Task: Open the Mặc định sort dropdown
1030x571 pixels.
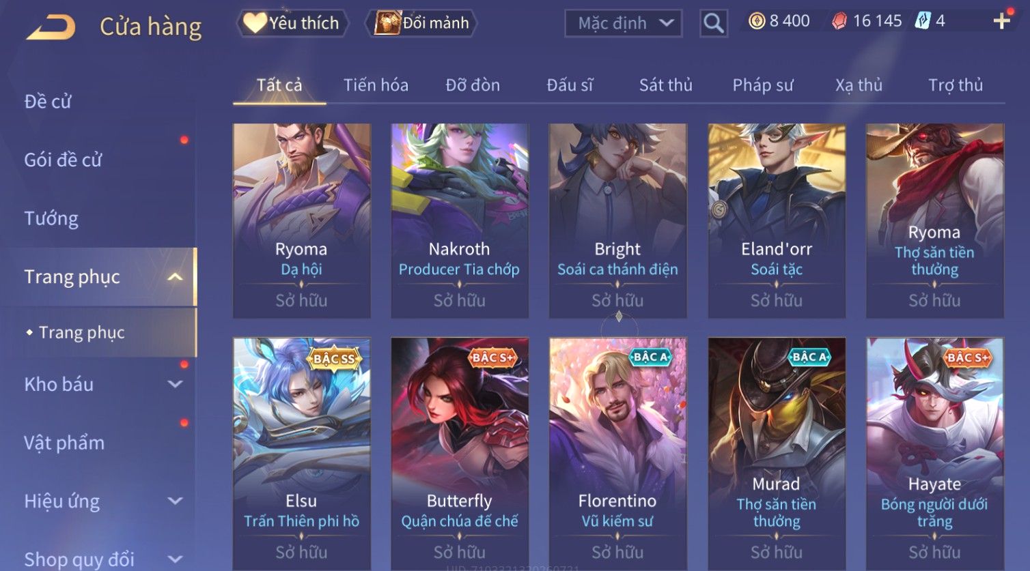Action: coord(624,23)
